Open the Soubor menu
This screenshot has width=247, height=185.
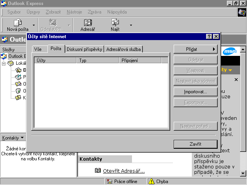pos(14,12)
